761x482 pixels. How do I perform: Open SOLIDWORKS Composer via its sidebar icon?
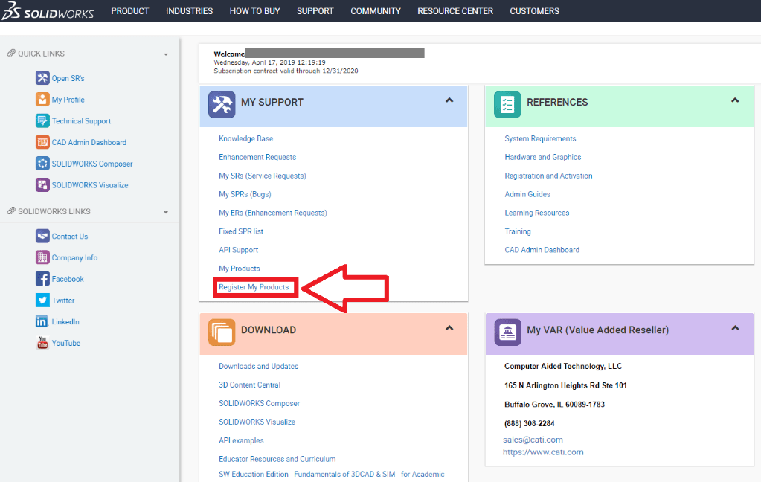tap(42, 164)
